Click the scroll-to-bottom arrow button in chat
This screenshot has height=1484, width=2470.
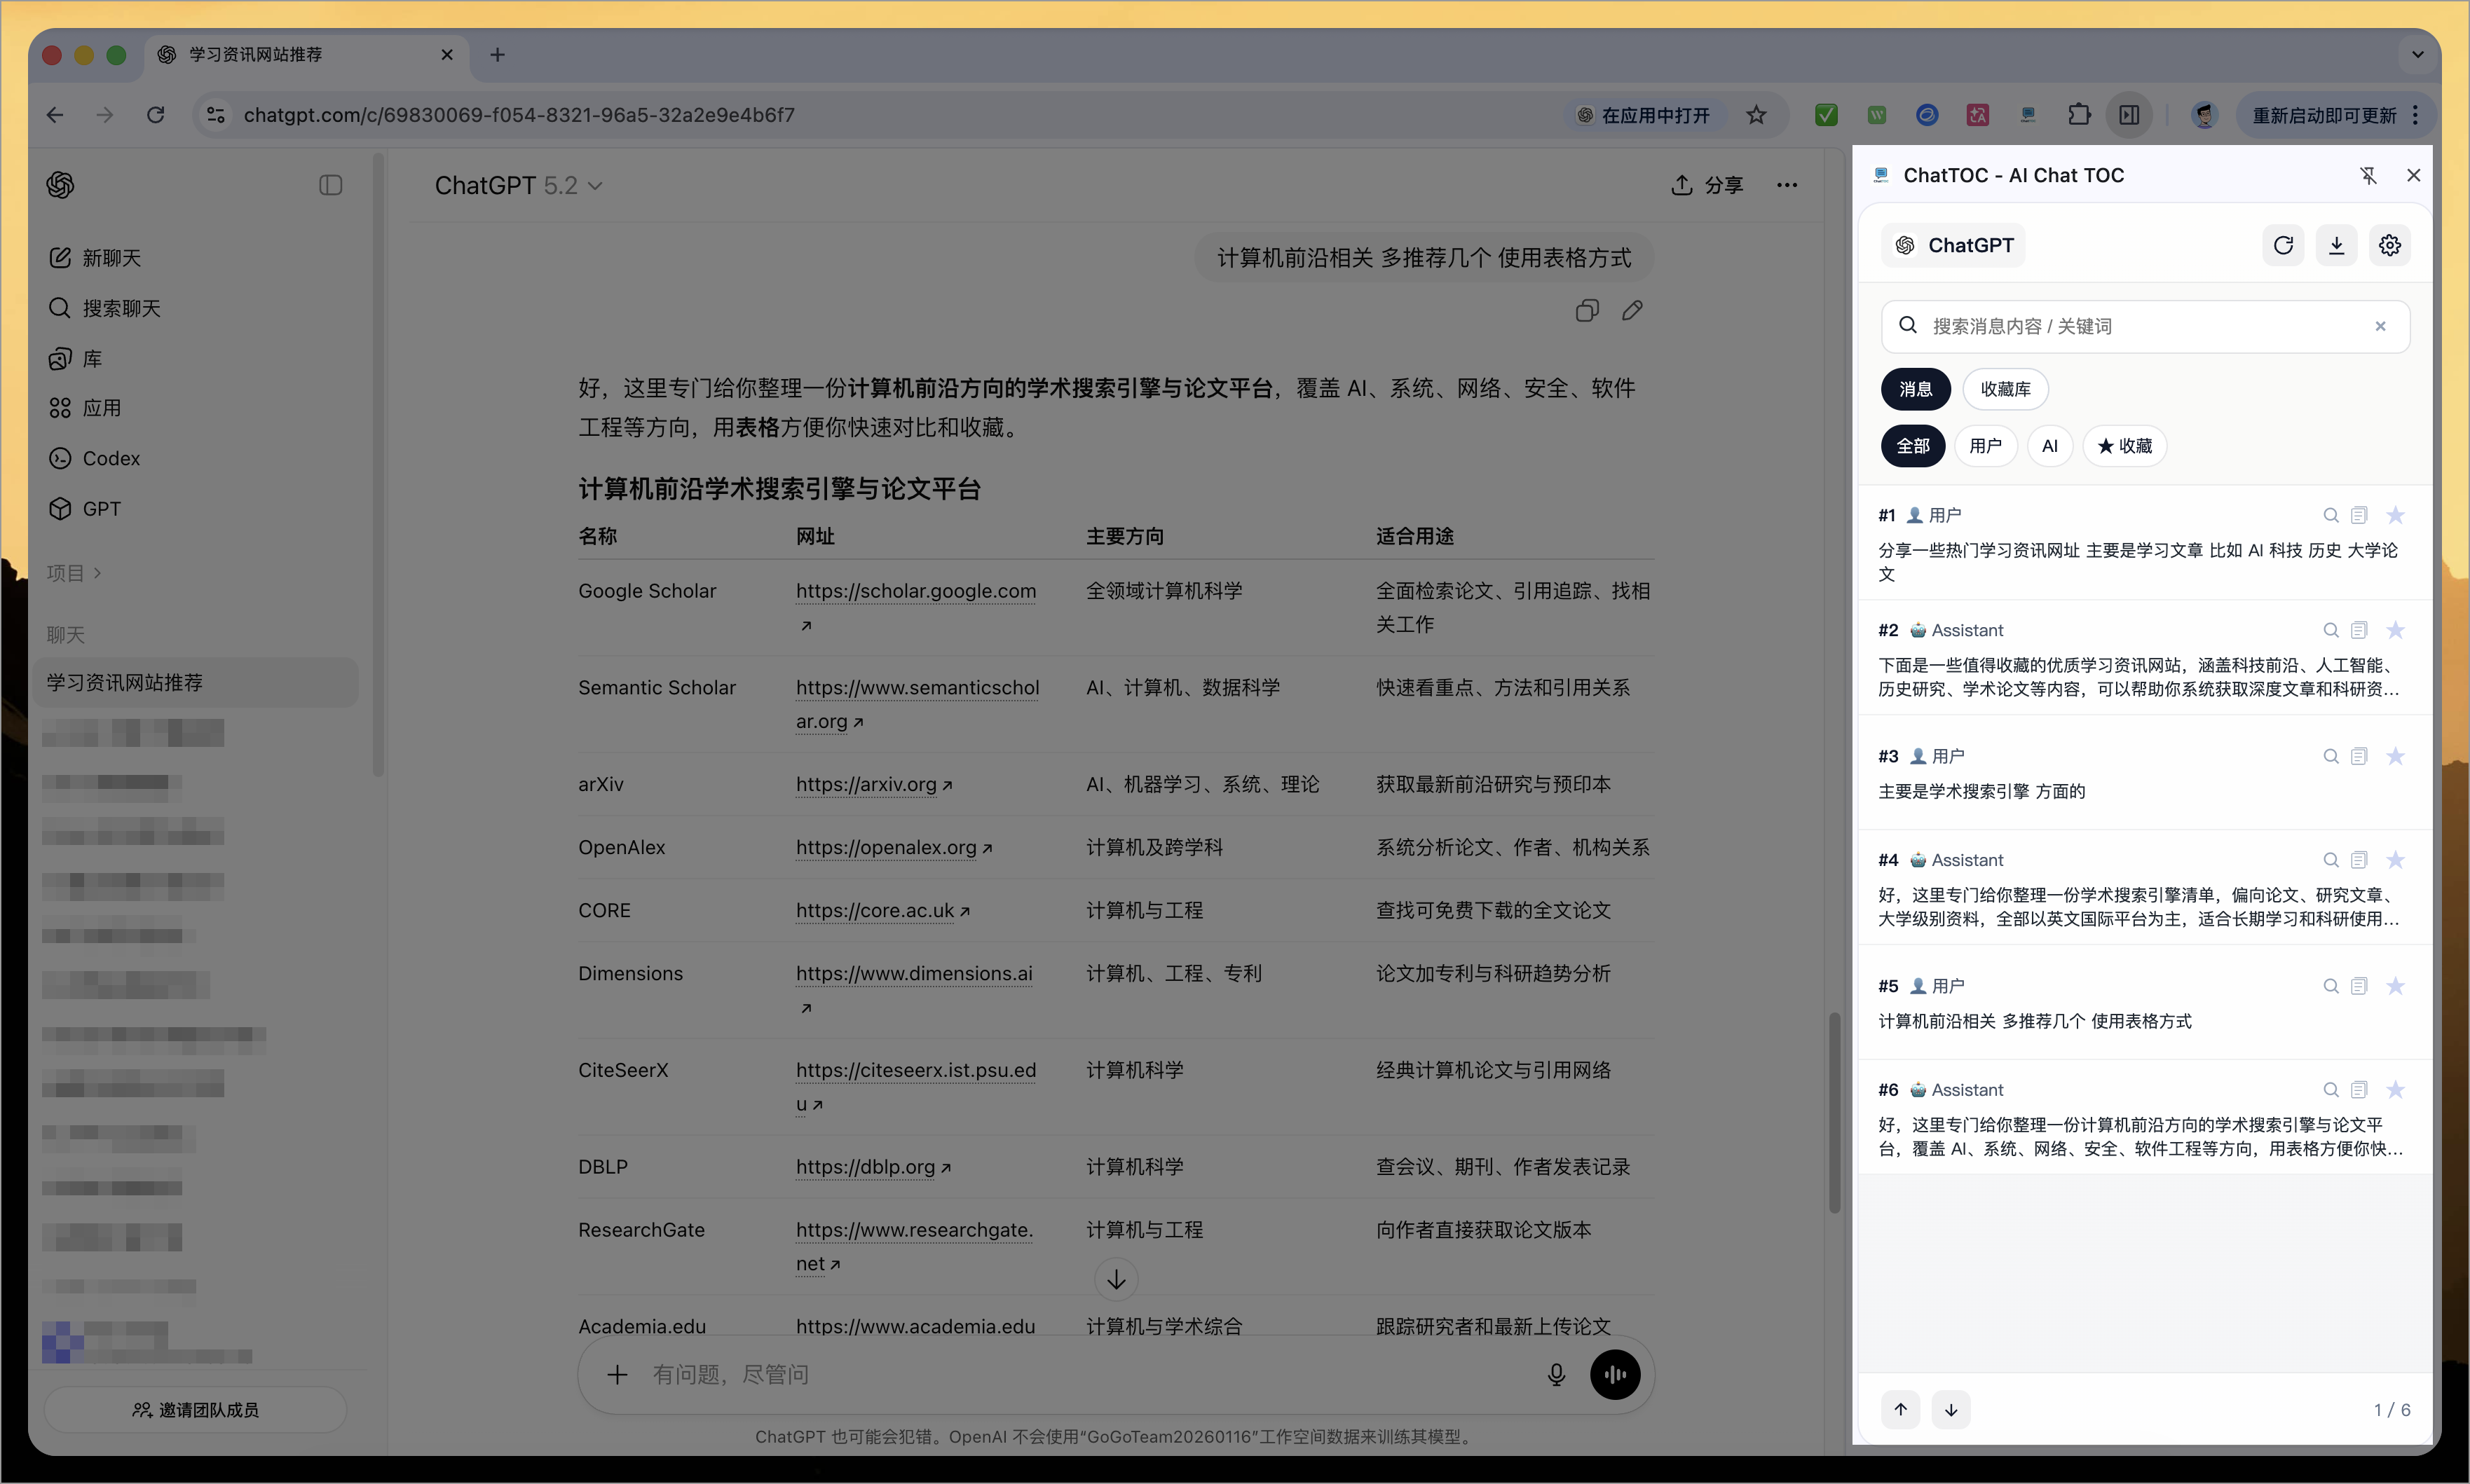click(x=1117, y=1279)
